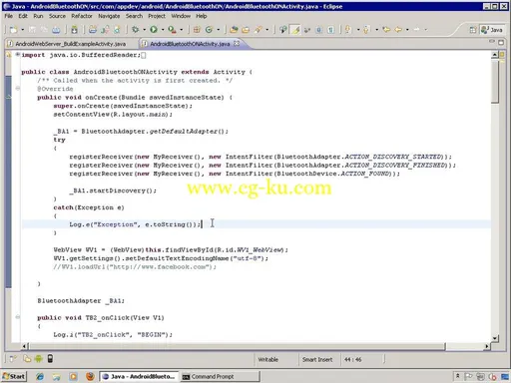
Task: Click the Writable status field
Action: pyautogui.click(x=268, y=359)
